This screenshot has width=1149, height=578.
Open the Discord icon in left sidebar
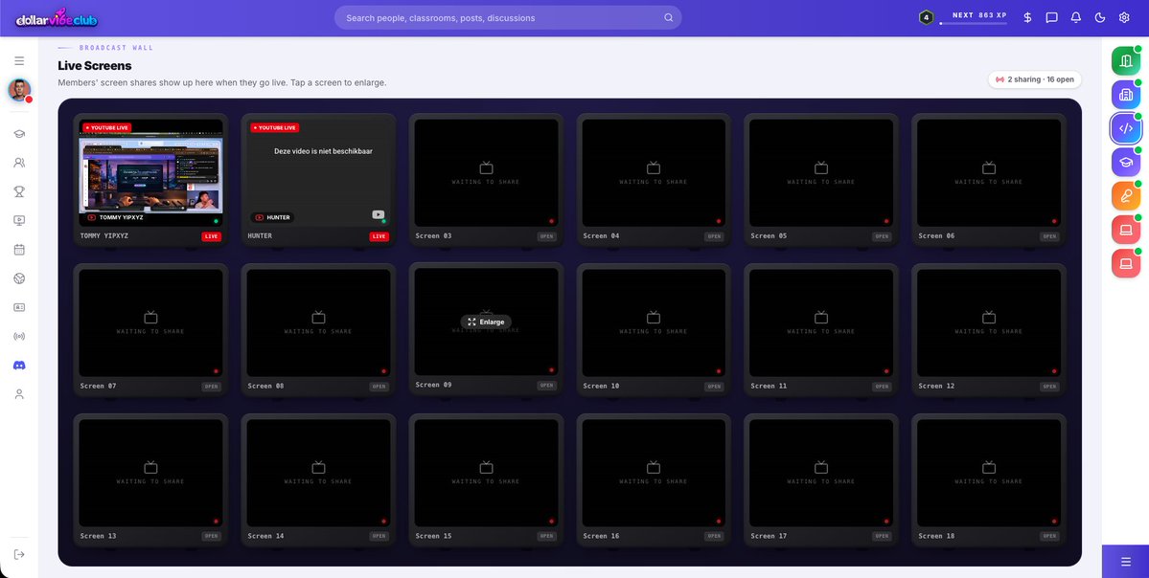[19, 366]
